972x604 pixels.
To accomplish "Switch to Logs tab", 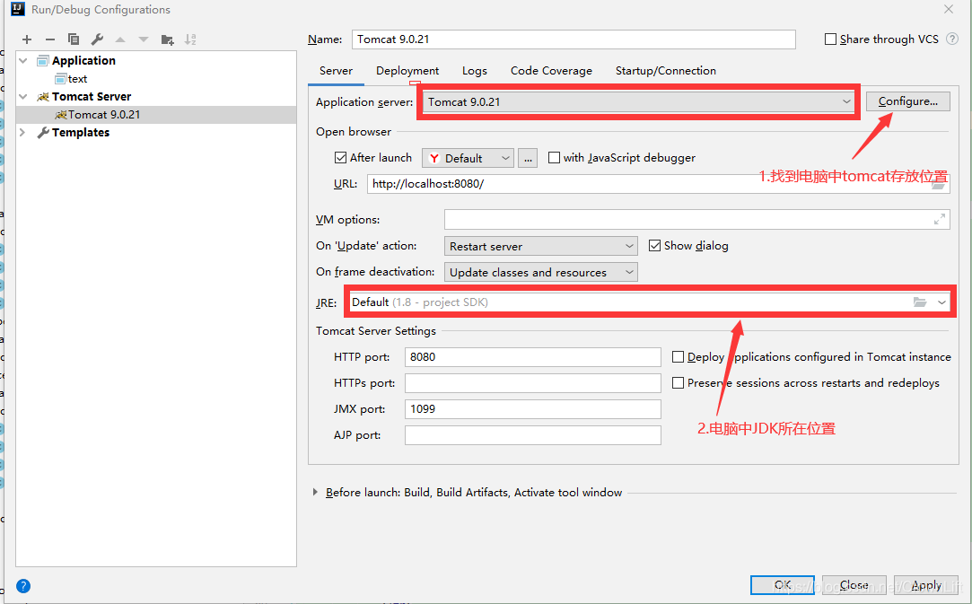I will coord(474,71).
